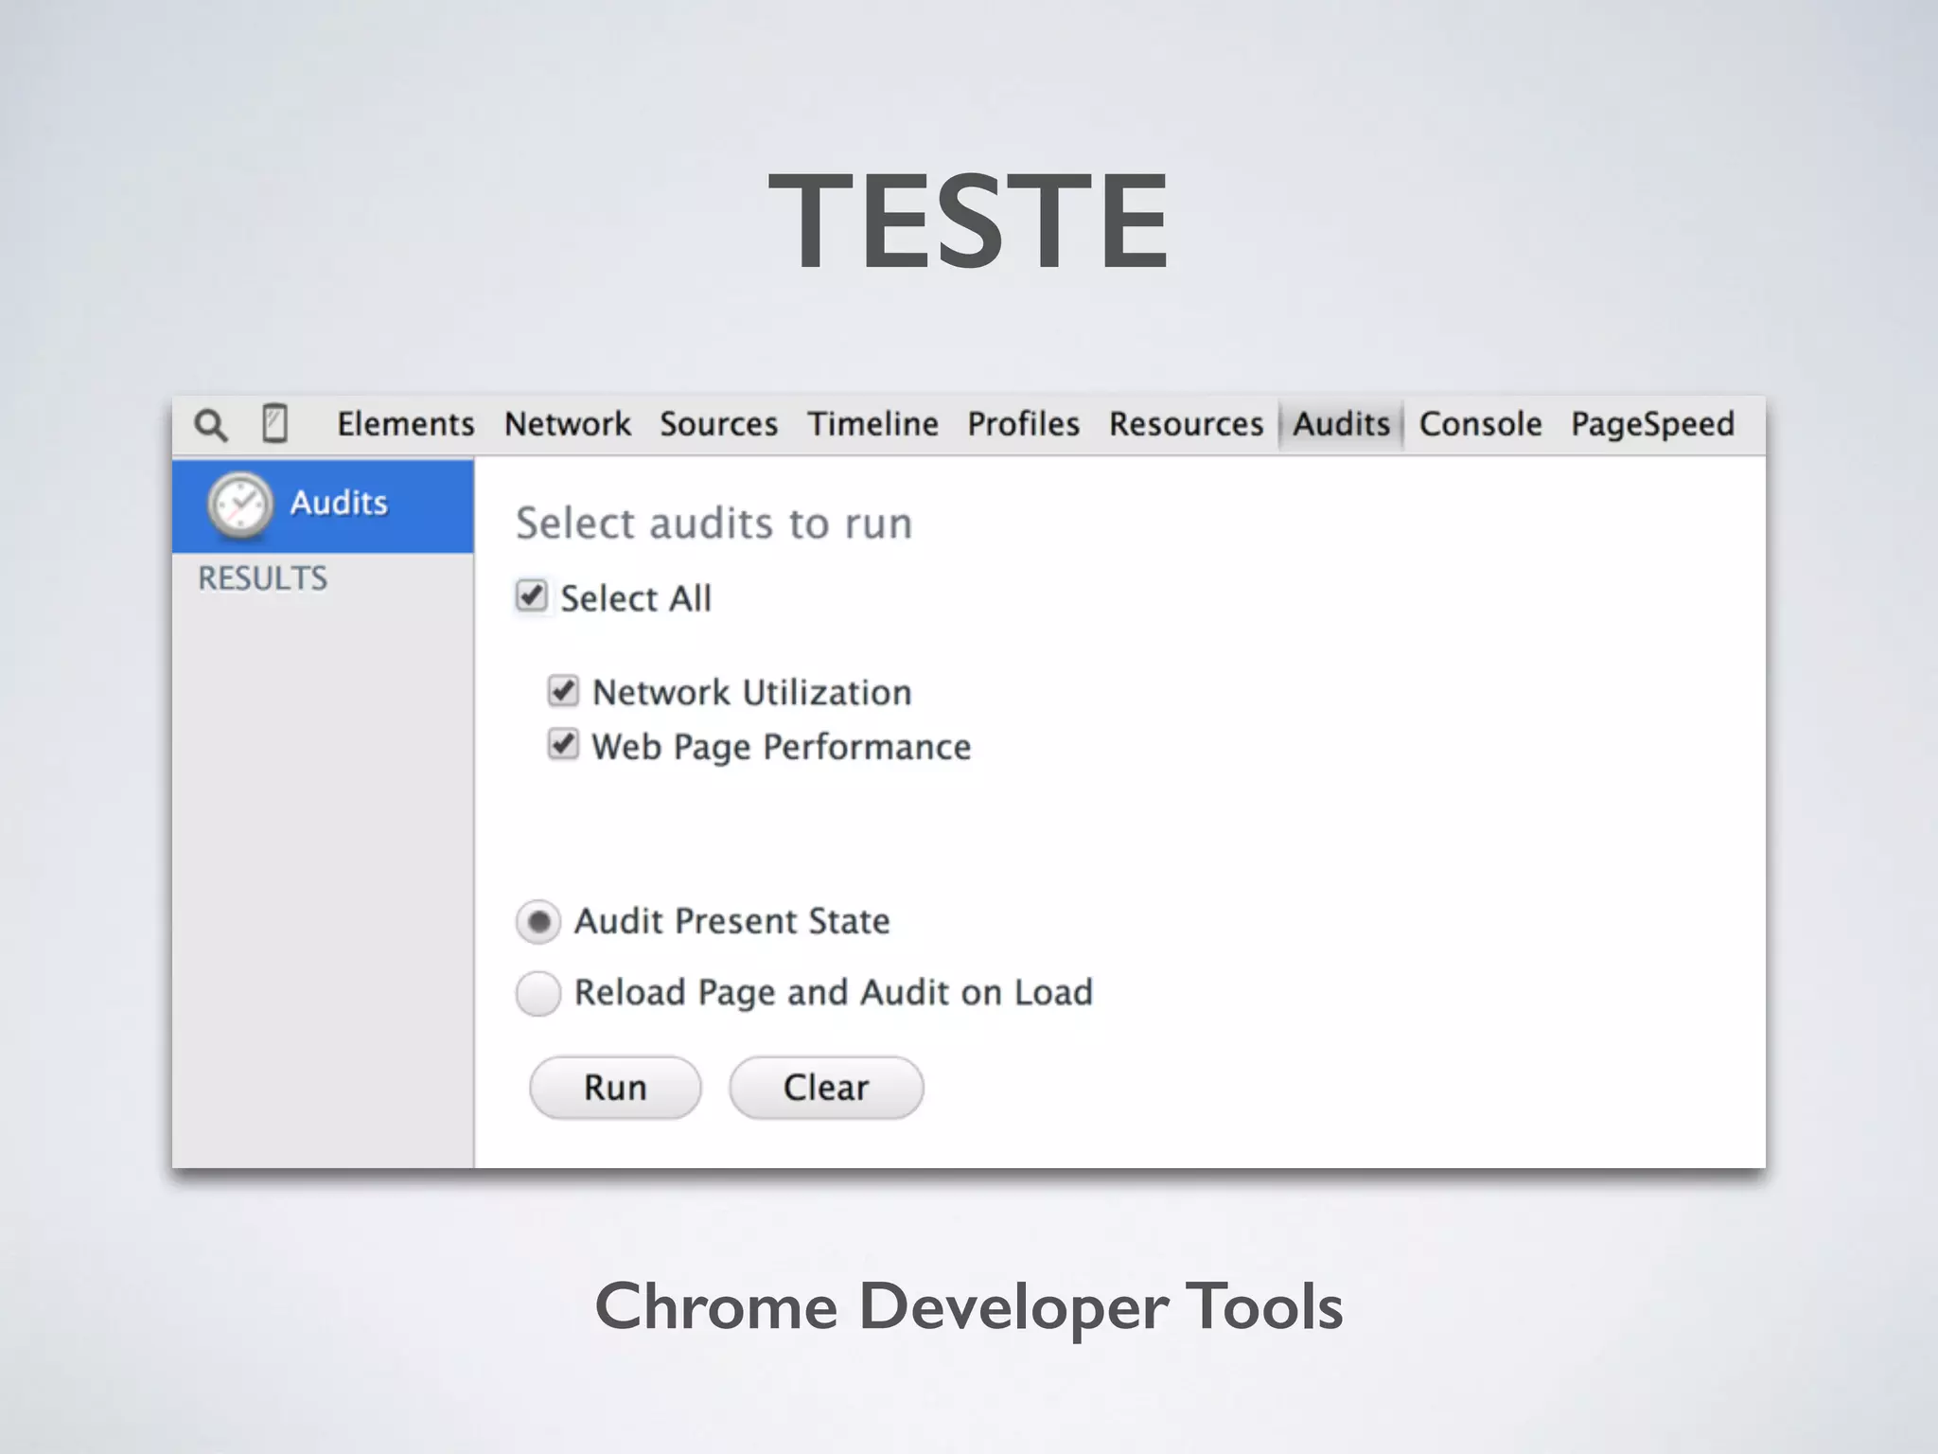Select the Audits tab in toolbar
Image resolution: width=1938 pixels, height=1454 pixels.
[1341, 424]
